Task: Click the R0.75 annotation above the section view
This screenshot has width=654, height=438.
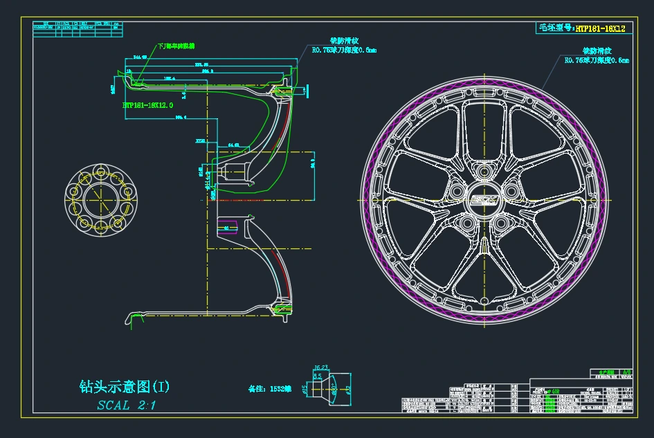Action: 344,50
